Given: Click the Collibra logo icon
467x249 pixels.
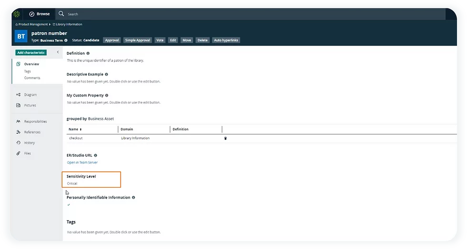Looking at the screenshot, I should pos(17,14).
